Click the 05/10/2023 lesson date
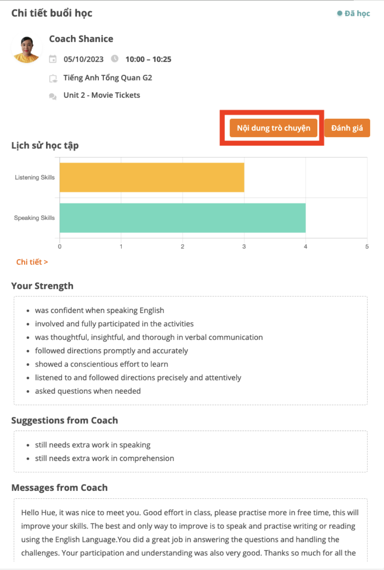 point(83,59)
